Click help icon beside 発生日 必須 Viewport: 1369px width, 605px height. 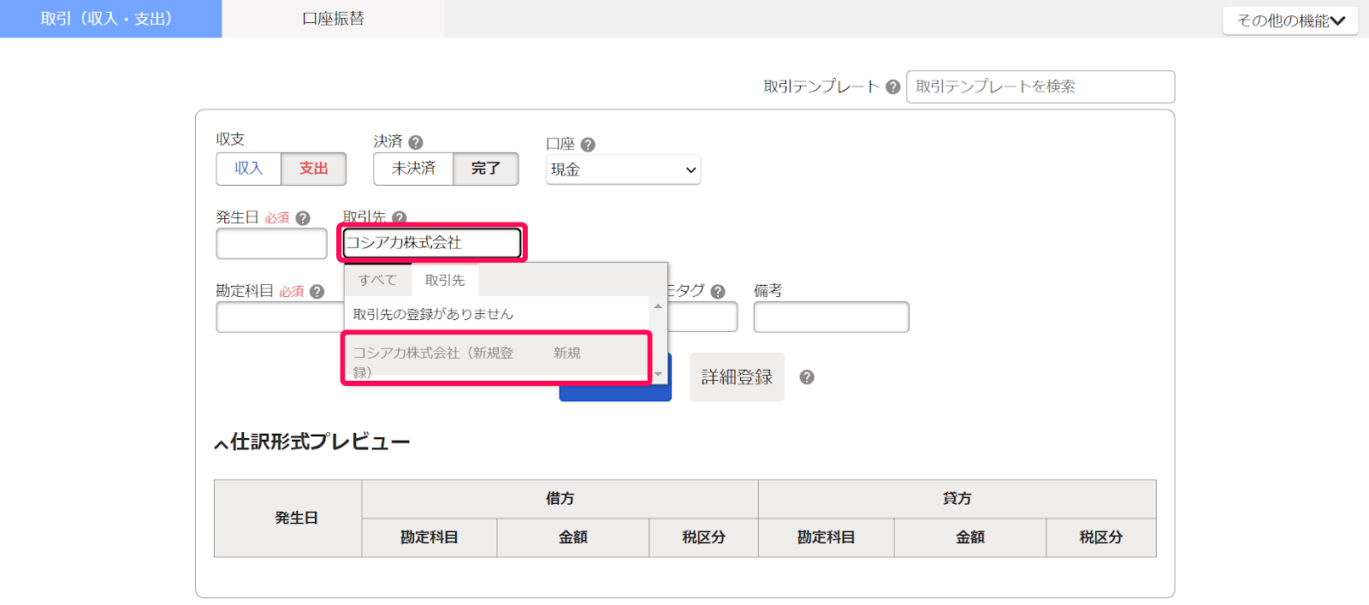pyautogui.click(x=303, y=218)
